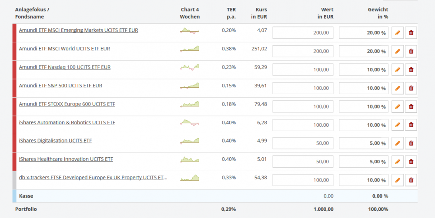Remove Amundi ETF S&P 500 with trash icon
The width and height of the screenshot is (435, 218).
point(411,88)
